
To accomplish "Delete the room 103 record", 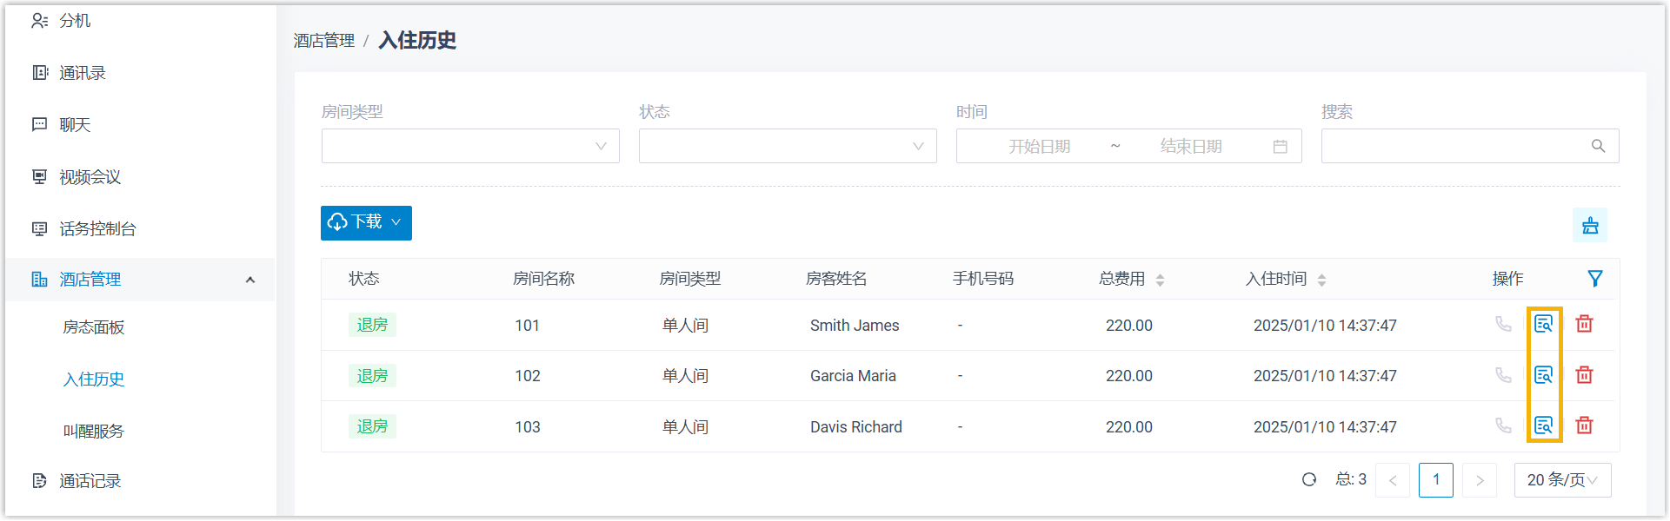I will (1584, 425).
